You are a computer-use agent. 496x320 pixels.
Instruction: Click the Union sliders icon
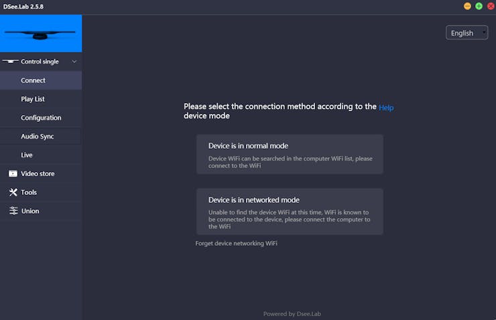click(13, 211)
